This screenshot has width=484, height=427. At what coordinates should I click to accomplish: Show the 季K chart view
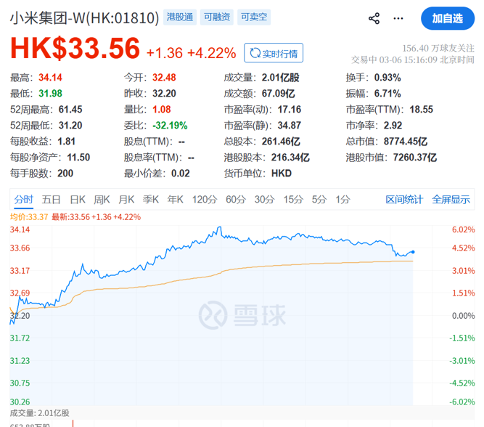(151, 200)
